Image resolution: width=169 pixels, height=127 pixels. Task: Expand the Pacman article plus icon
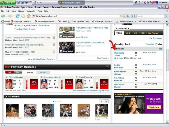pos(54,38)
